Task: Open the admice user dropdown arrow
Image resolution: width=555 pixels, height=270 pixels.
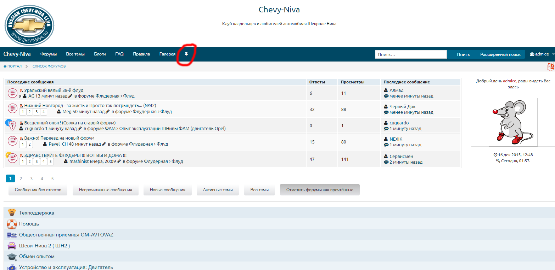Action: [x=553, y=54]
